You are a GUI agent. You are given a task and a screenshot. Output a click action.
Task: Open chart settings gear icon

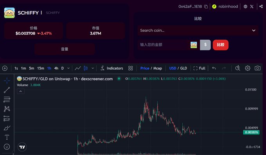click(248, 68)
